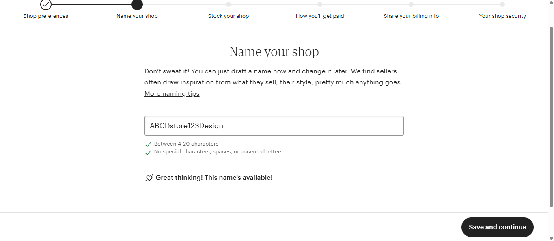Open the More naming tips link
The height and width of the screenshot is (241, 554).
[x=172, y=93]
